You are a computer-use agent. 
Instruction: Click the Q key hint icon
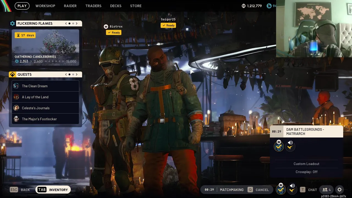click(250, 190)
